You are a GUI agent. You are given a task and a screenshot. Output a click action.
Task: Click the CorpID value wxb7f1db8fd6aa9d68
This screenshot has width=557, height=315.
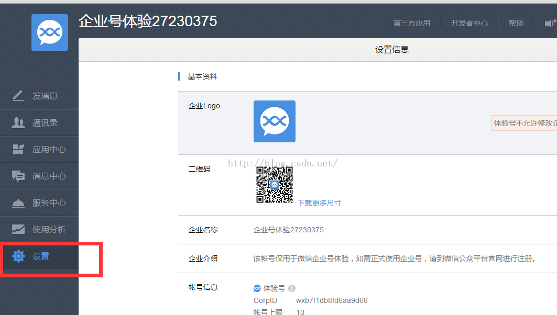pyautogui.click(x=332, y=300)
